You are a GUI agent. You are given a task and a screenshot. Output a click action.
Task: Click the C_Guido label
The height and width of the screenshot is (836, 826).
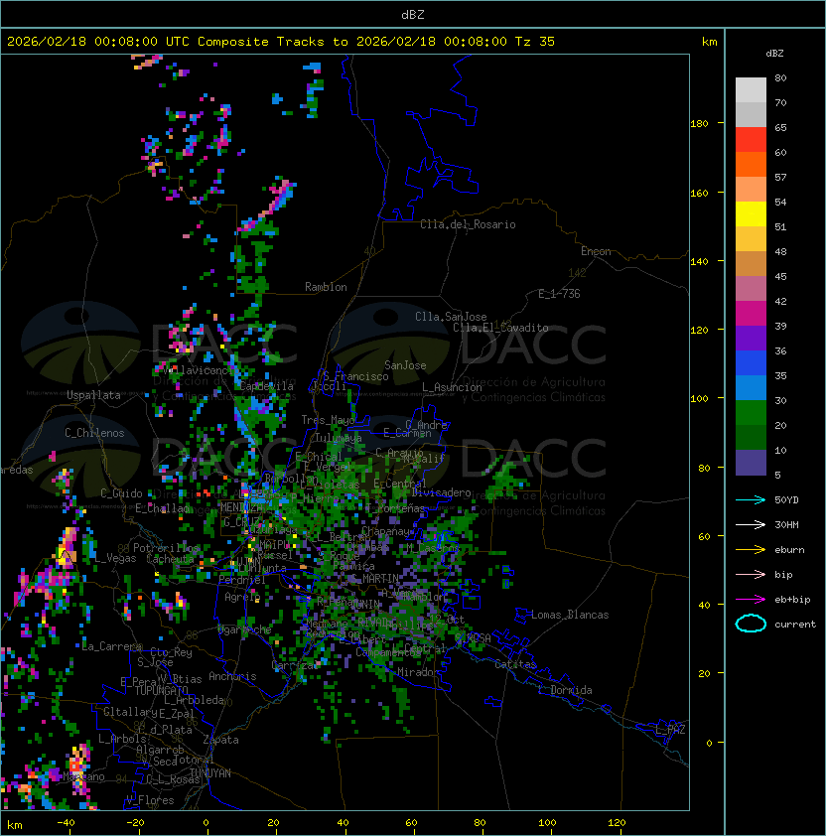point(121,493)
